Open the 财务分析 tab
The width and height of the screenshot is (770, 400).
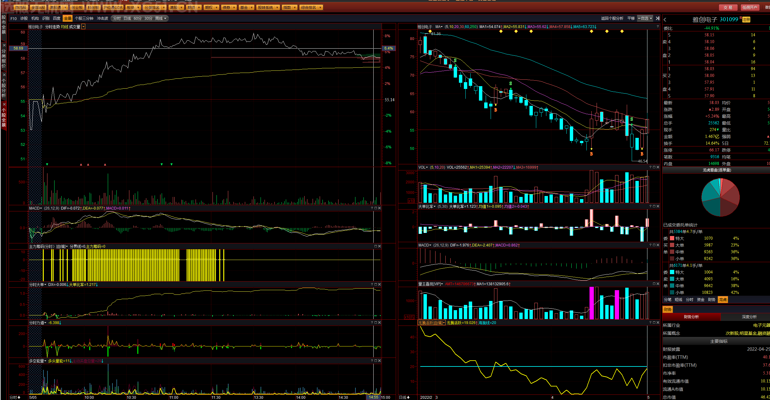coord(691,317)
